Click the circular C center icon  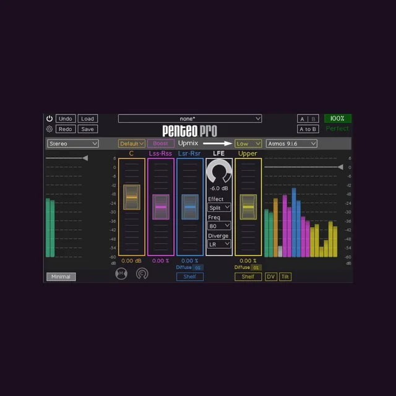[x=142, y=273]
